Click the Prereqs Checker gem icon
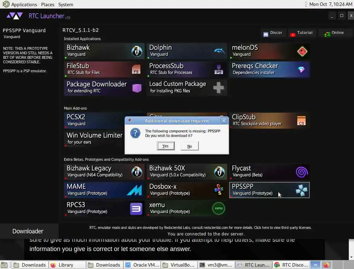The height and width of the screenshot is (269, 354). [x=301, y=69]
